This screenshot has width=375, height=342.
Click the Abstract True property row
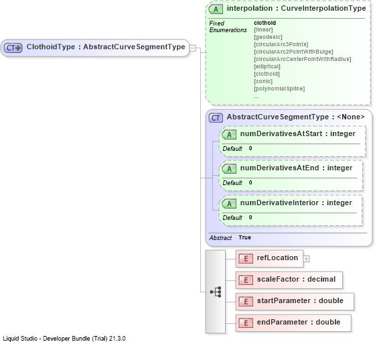click(230, 238)
